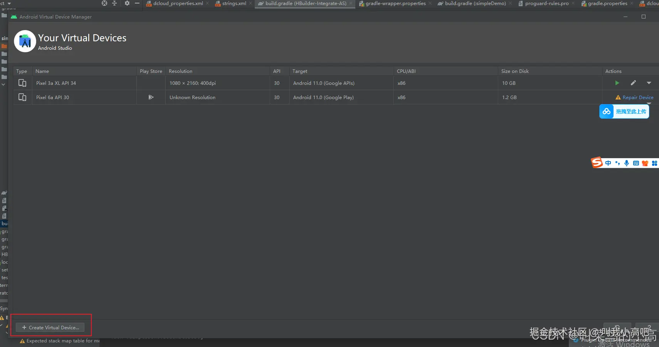The width and height of the screenshot is (659, 347).
Task: Hide the project panel with minus icon
Action: (x=137, y=3)
